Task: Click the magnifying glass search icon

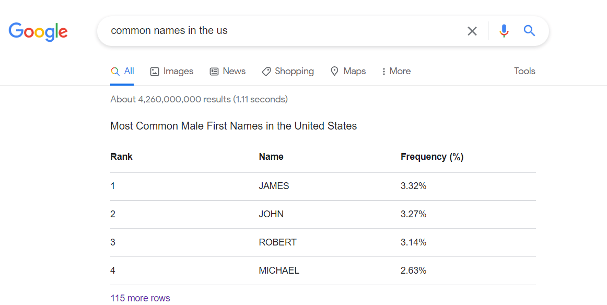Action: (x=529, y=31)
